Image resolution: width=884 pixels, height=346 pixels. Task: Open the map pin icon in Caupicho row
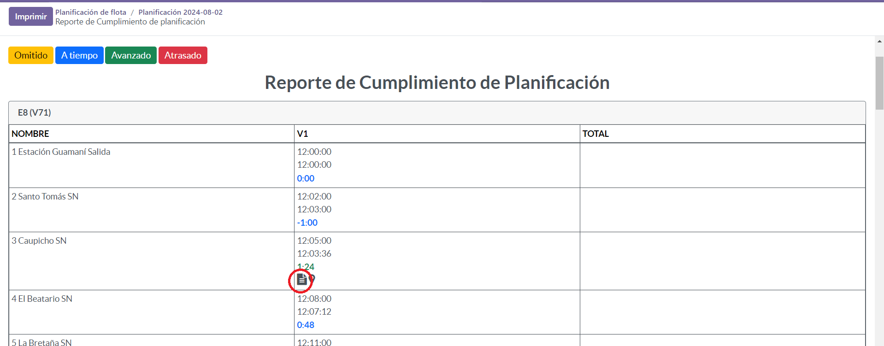[312, 279]
